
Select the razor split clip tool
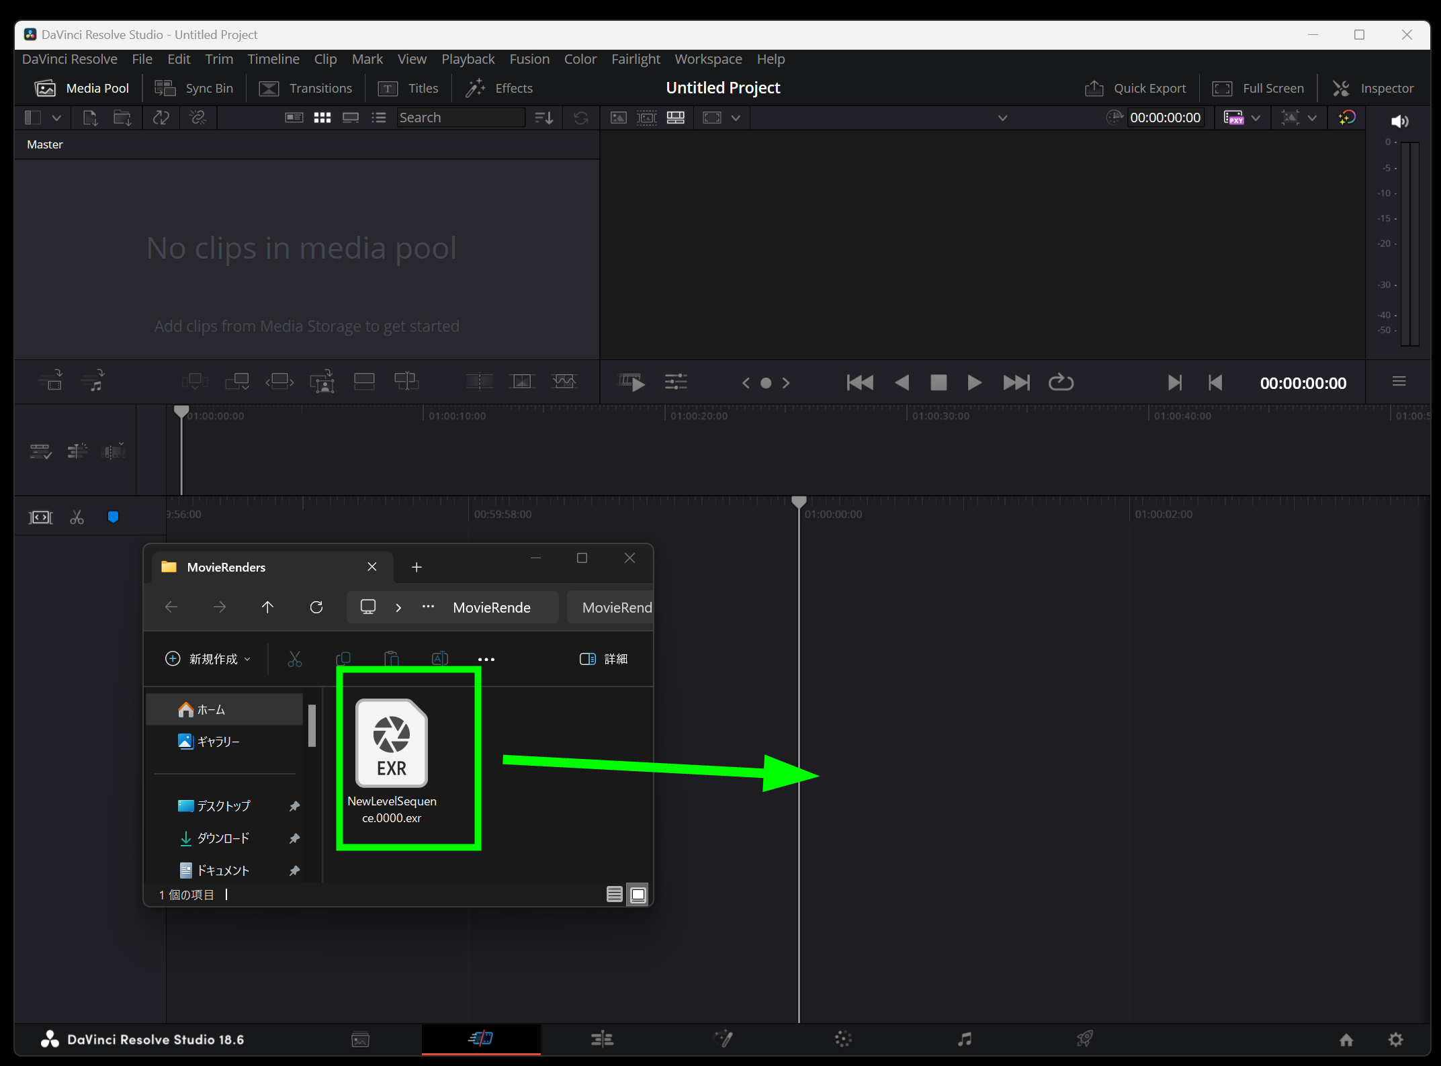77,517
